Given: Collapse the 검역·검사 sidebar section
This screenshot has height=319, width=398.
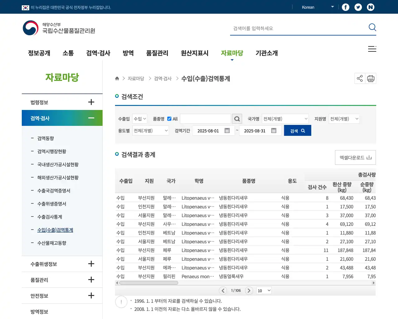Looking at the screenshot, I should click(91, 118).
